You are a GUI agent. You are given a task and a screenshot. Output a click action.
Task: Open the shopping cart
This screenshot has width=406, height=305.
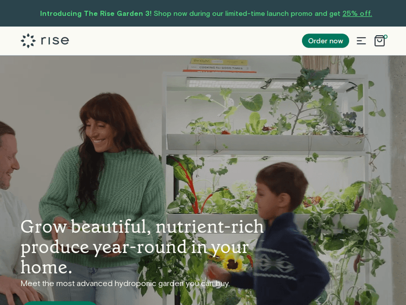(379, 41)
